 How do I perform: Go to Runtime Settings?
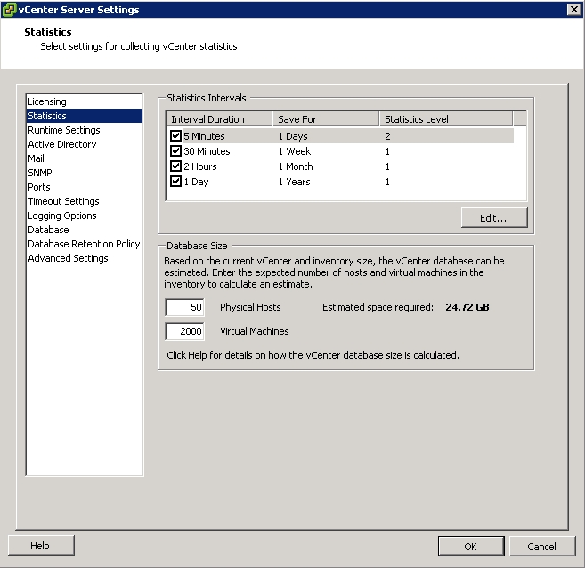point(85,130)
